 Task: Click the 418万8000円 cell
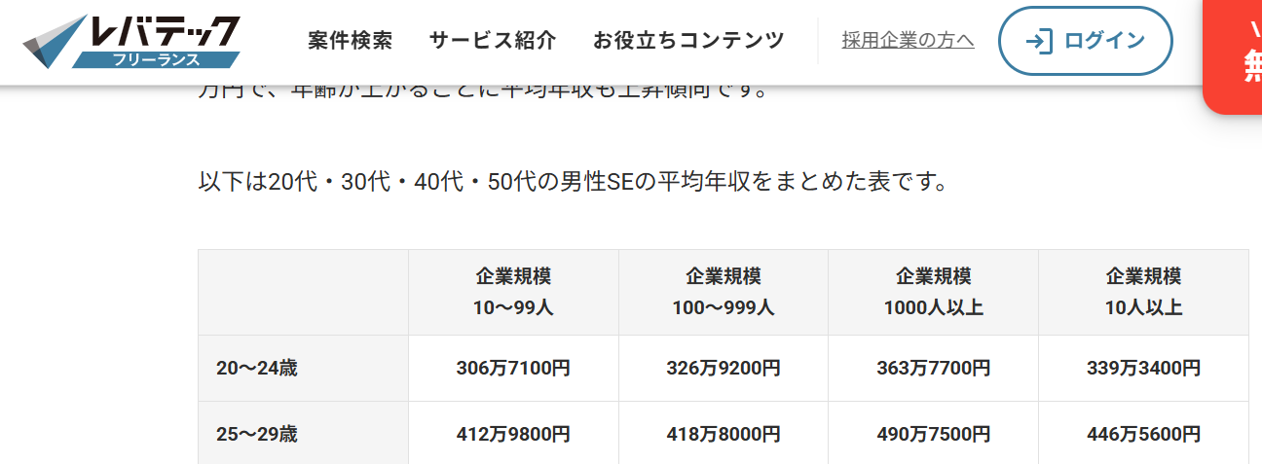click(x=723, y=434)
